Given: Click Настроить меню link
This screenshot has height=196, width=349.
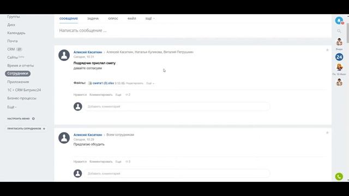Looking at the screenshot, I should point(19,119).
